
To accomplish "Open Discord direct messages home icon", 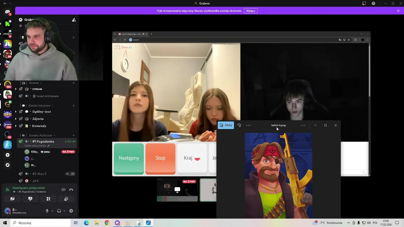I will (8, 12).
